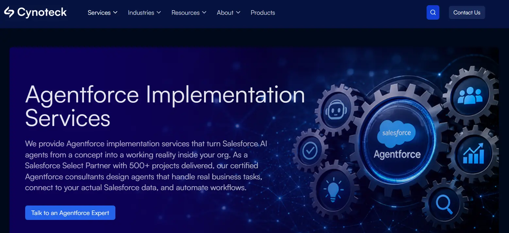This screenshot has height=233, width=509.
Task: Expand the About dropdown chevron
Action: (238, 12)
